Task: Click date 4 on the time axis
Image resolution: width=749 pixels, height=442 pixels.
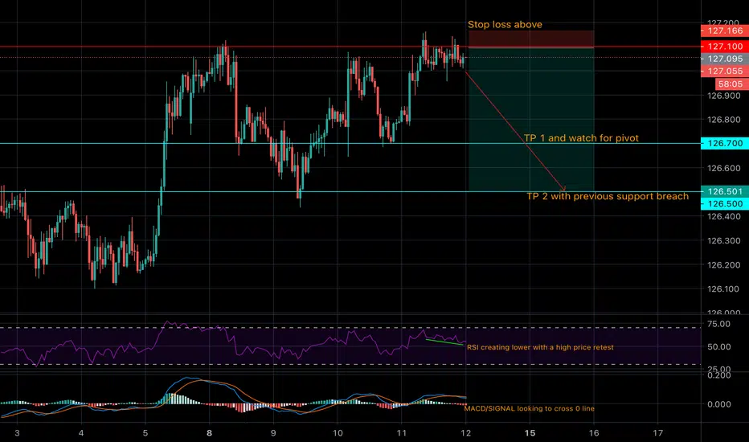Action: pyautogui.click(x=81, y=433)
